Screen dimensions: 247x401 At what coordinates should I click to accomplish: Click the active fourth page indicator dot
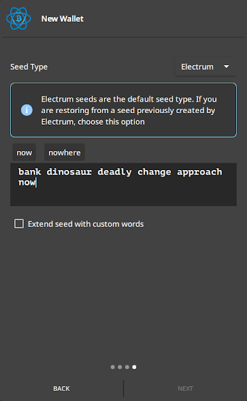(134, 367)
